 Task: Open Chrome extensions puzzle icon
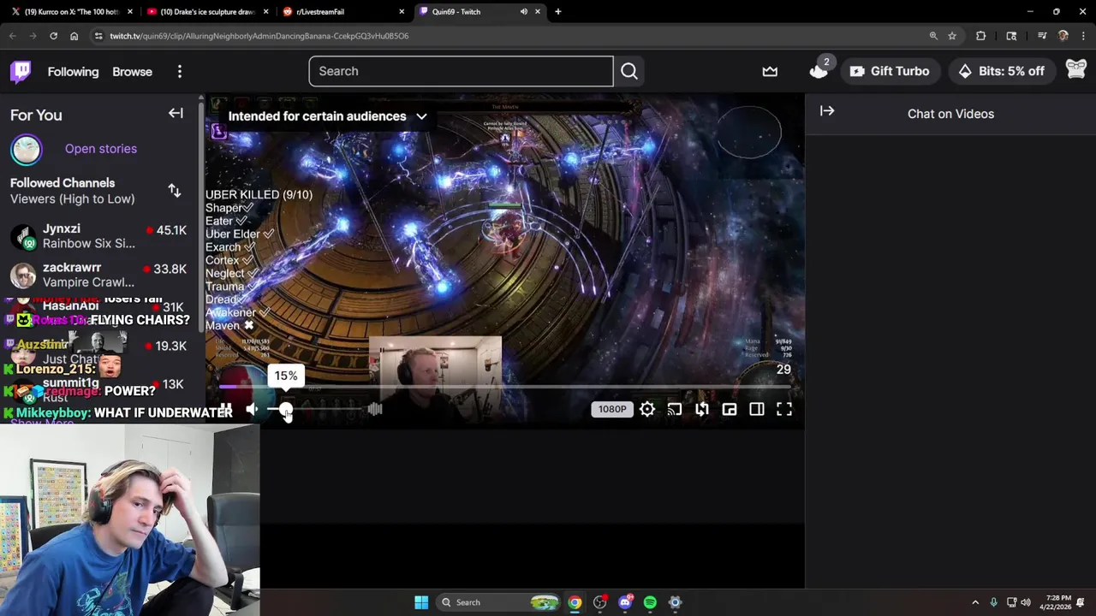point(981,36)
